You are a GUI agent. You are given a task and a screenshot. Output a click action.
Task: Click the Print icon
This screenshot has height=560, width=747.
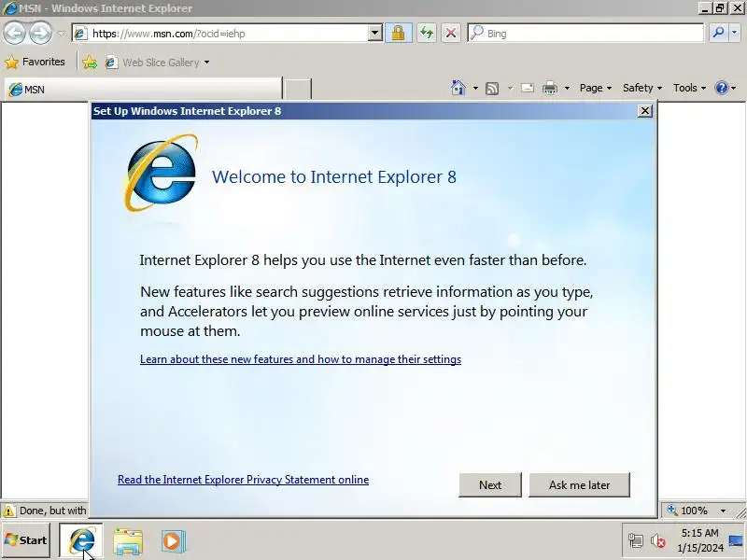(x=550, y=88)
